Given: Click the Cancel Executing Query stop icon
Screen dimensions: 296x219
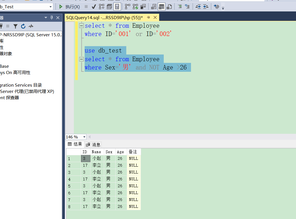Looking at the screenshot, I should pos(86,7).
